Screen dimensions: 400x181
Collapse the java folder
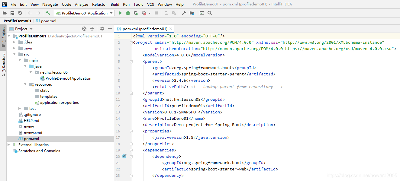coord(25,66)
